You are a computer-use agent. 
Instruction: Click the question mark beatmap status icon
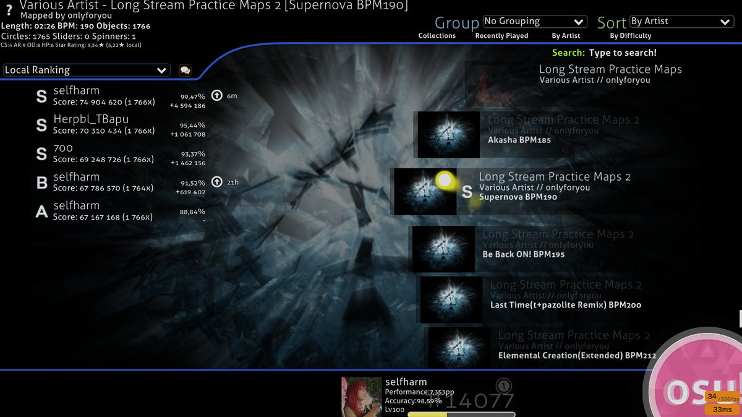(9, 11)
